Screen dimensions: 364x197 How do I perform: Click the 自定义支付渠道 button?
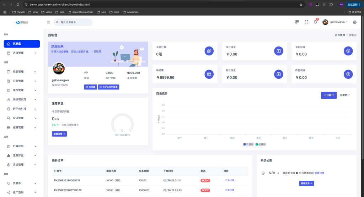pos(108,87)
